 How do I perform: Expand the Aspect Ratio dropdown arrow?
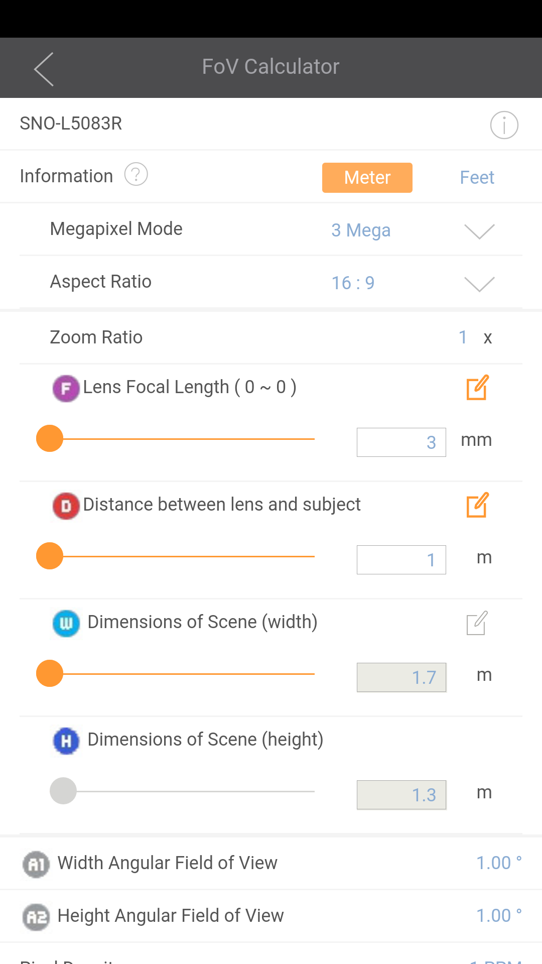point(479,284)
